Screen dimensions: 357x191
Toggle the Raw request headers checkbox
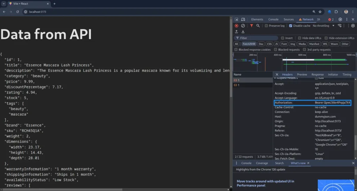coord(316,78)
